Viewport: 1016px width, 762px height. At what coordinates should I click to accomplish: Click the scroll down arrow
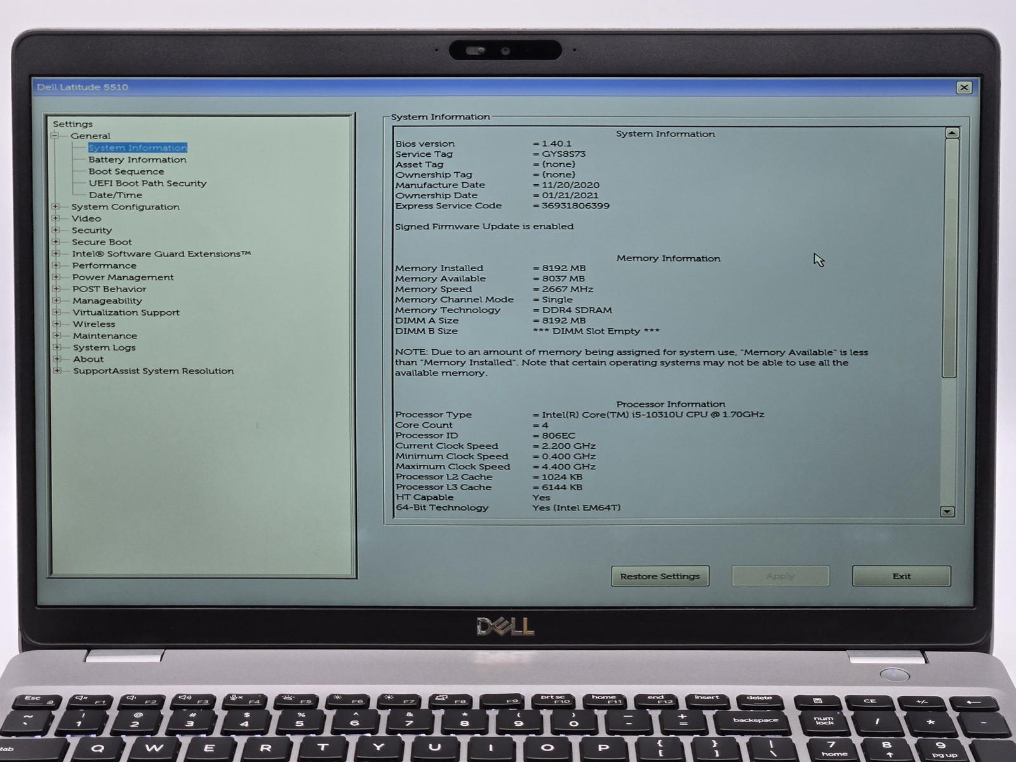coord(947,511)
